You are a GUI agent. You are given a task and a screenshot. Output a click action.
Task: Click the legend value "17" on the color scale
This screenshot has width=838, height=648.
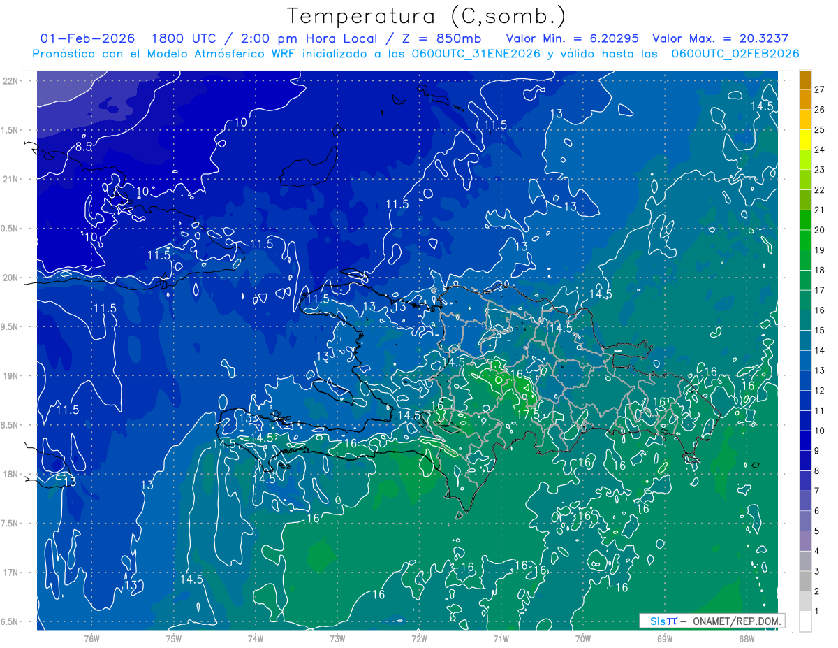click(x=819, y=290)
